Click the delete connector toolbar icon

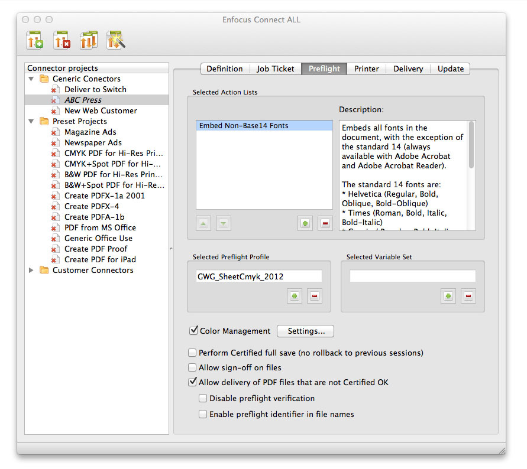(x=62, y=40)
